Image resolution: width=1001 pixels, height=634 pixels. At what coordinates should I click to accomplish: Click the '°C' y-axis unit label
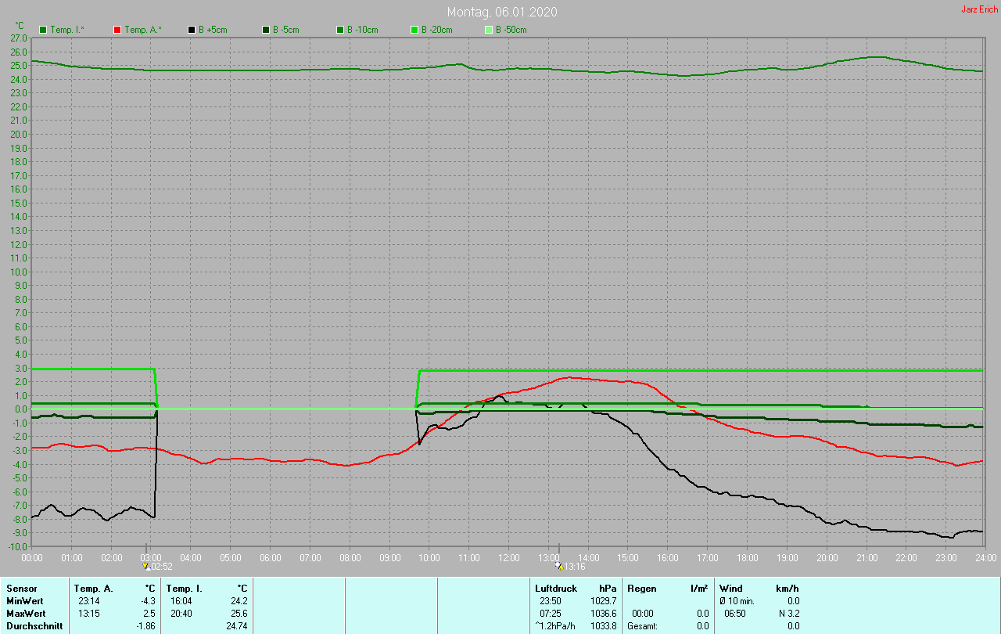coord(20,26)
